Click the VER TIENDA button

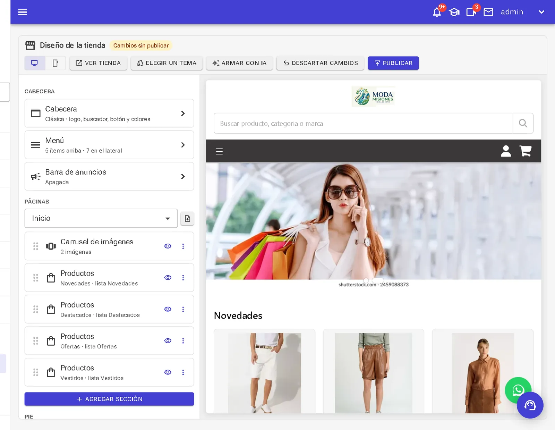click(99, 63)
